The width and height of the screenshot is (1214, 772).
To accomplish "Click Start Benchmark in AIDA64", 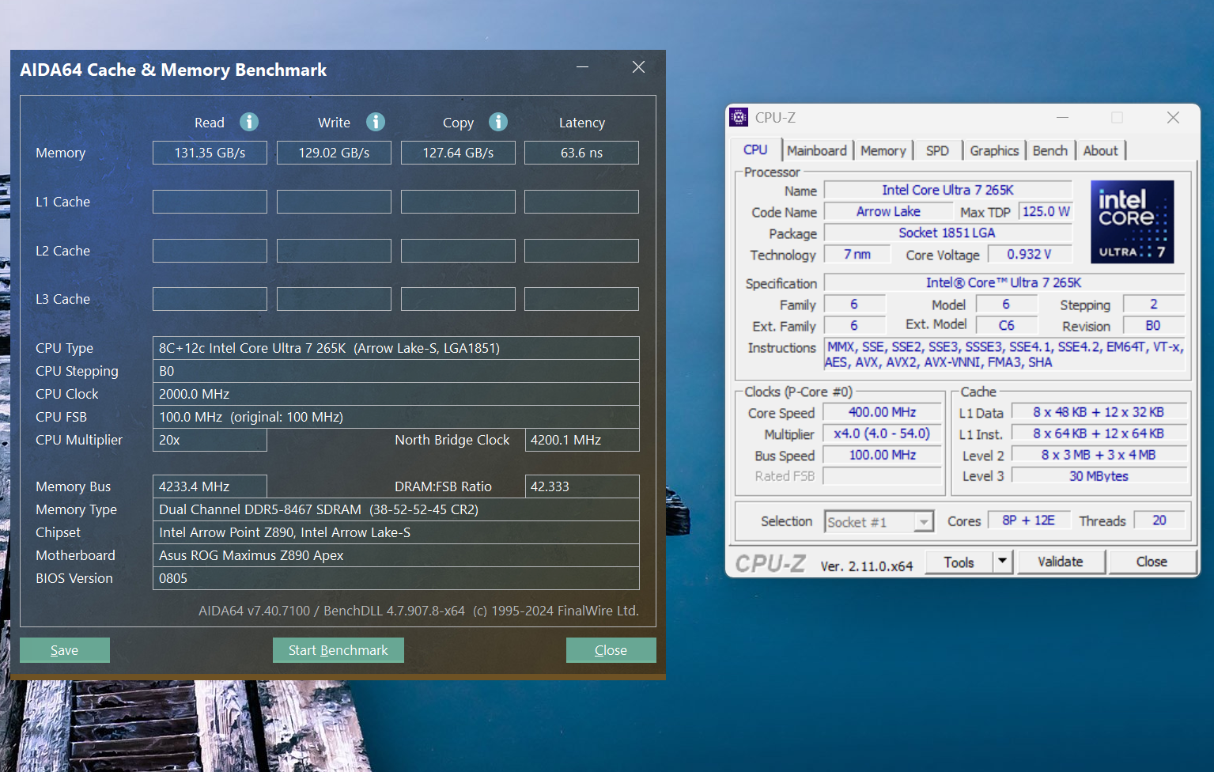I will coord(338,650).
